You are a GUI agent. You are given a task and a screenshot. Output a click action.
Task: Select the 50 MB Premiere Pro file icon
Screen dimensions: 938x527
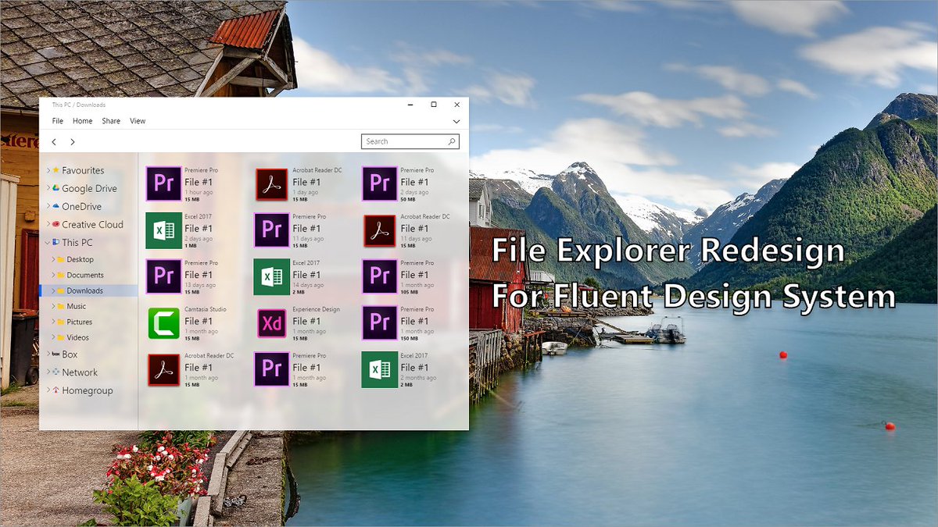379,183
